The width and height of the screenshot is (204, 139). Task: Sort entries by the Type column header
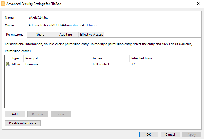pyautogui.click(x=15, y=58)
